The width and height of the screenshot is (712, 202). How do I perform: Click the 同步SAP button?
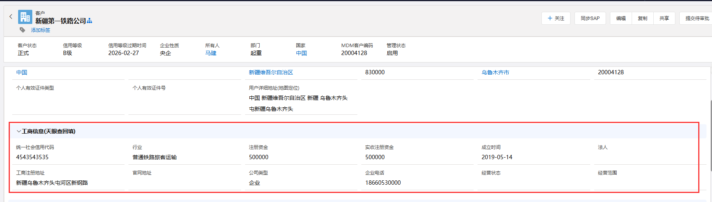pos(590,18)
